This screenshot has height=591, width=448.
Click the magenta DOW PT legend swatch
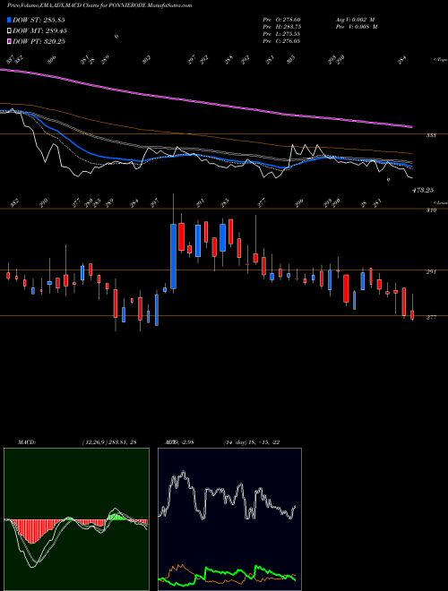10,41
